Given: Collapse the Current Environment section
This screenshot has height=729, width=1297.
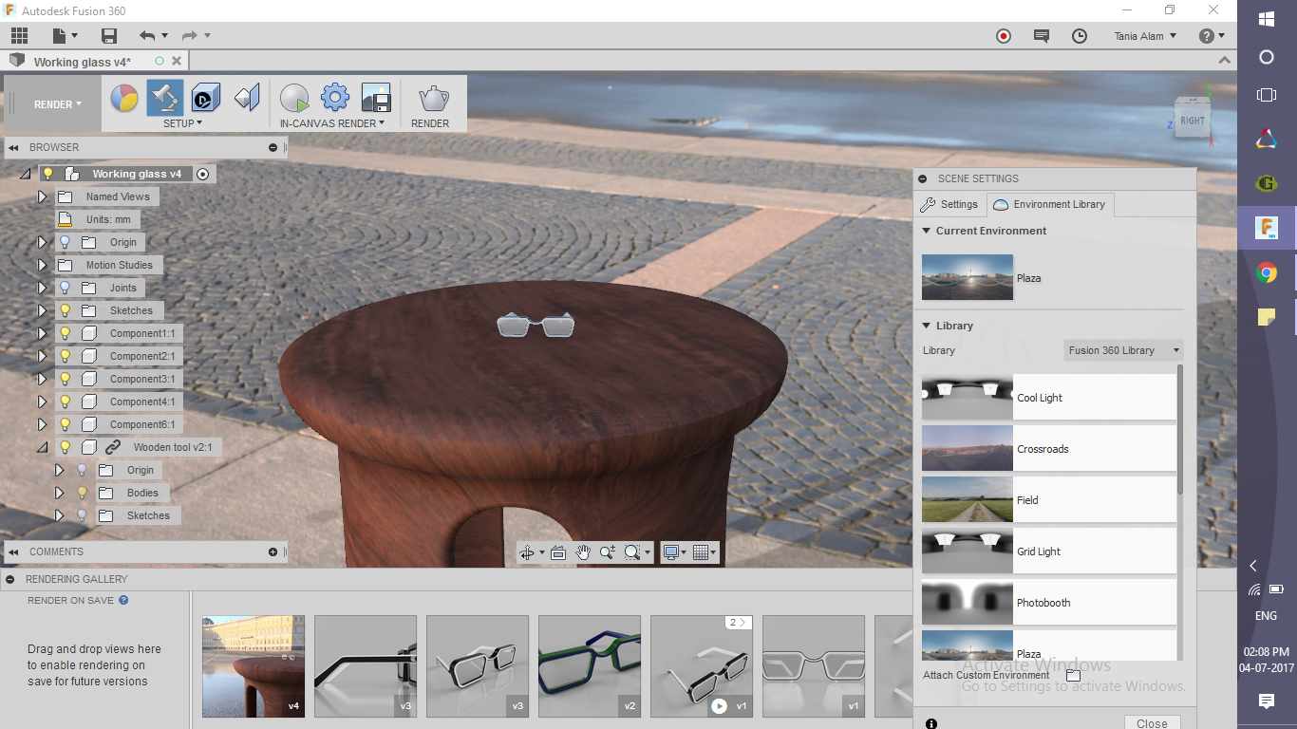Looking at the screenshot, I should [x=927, y=231].
